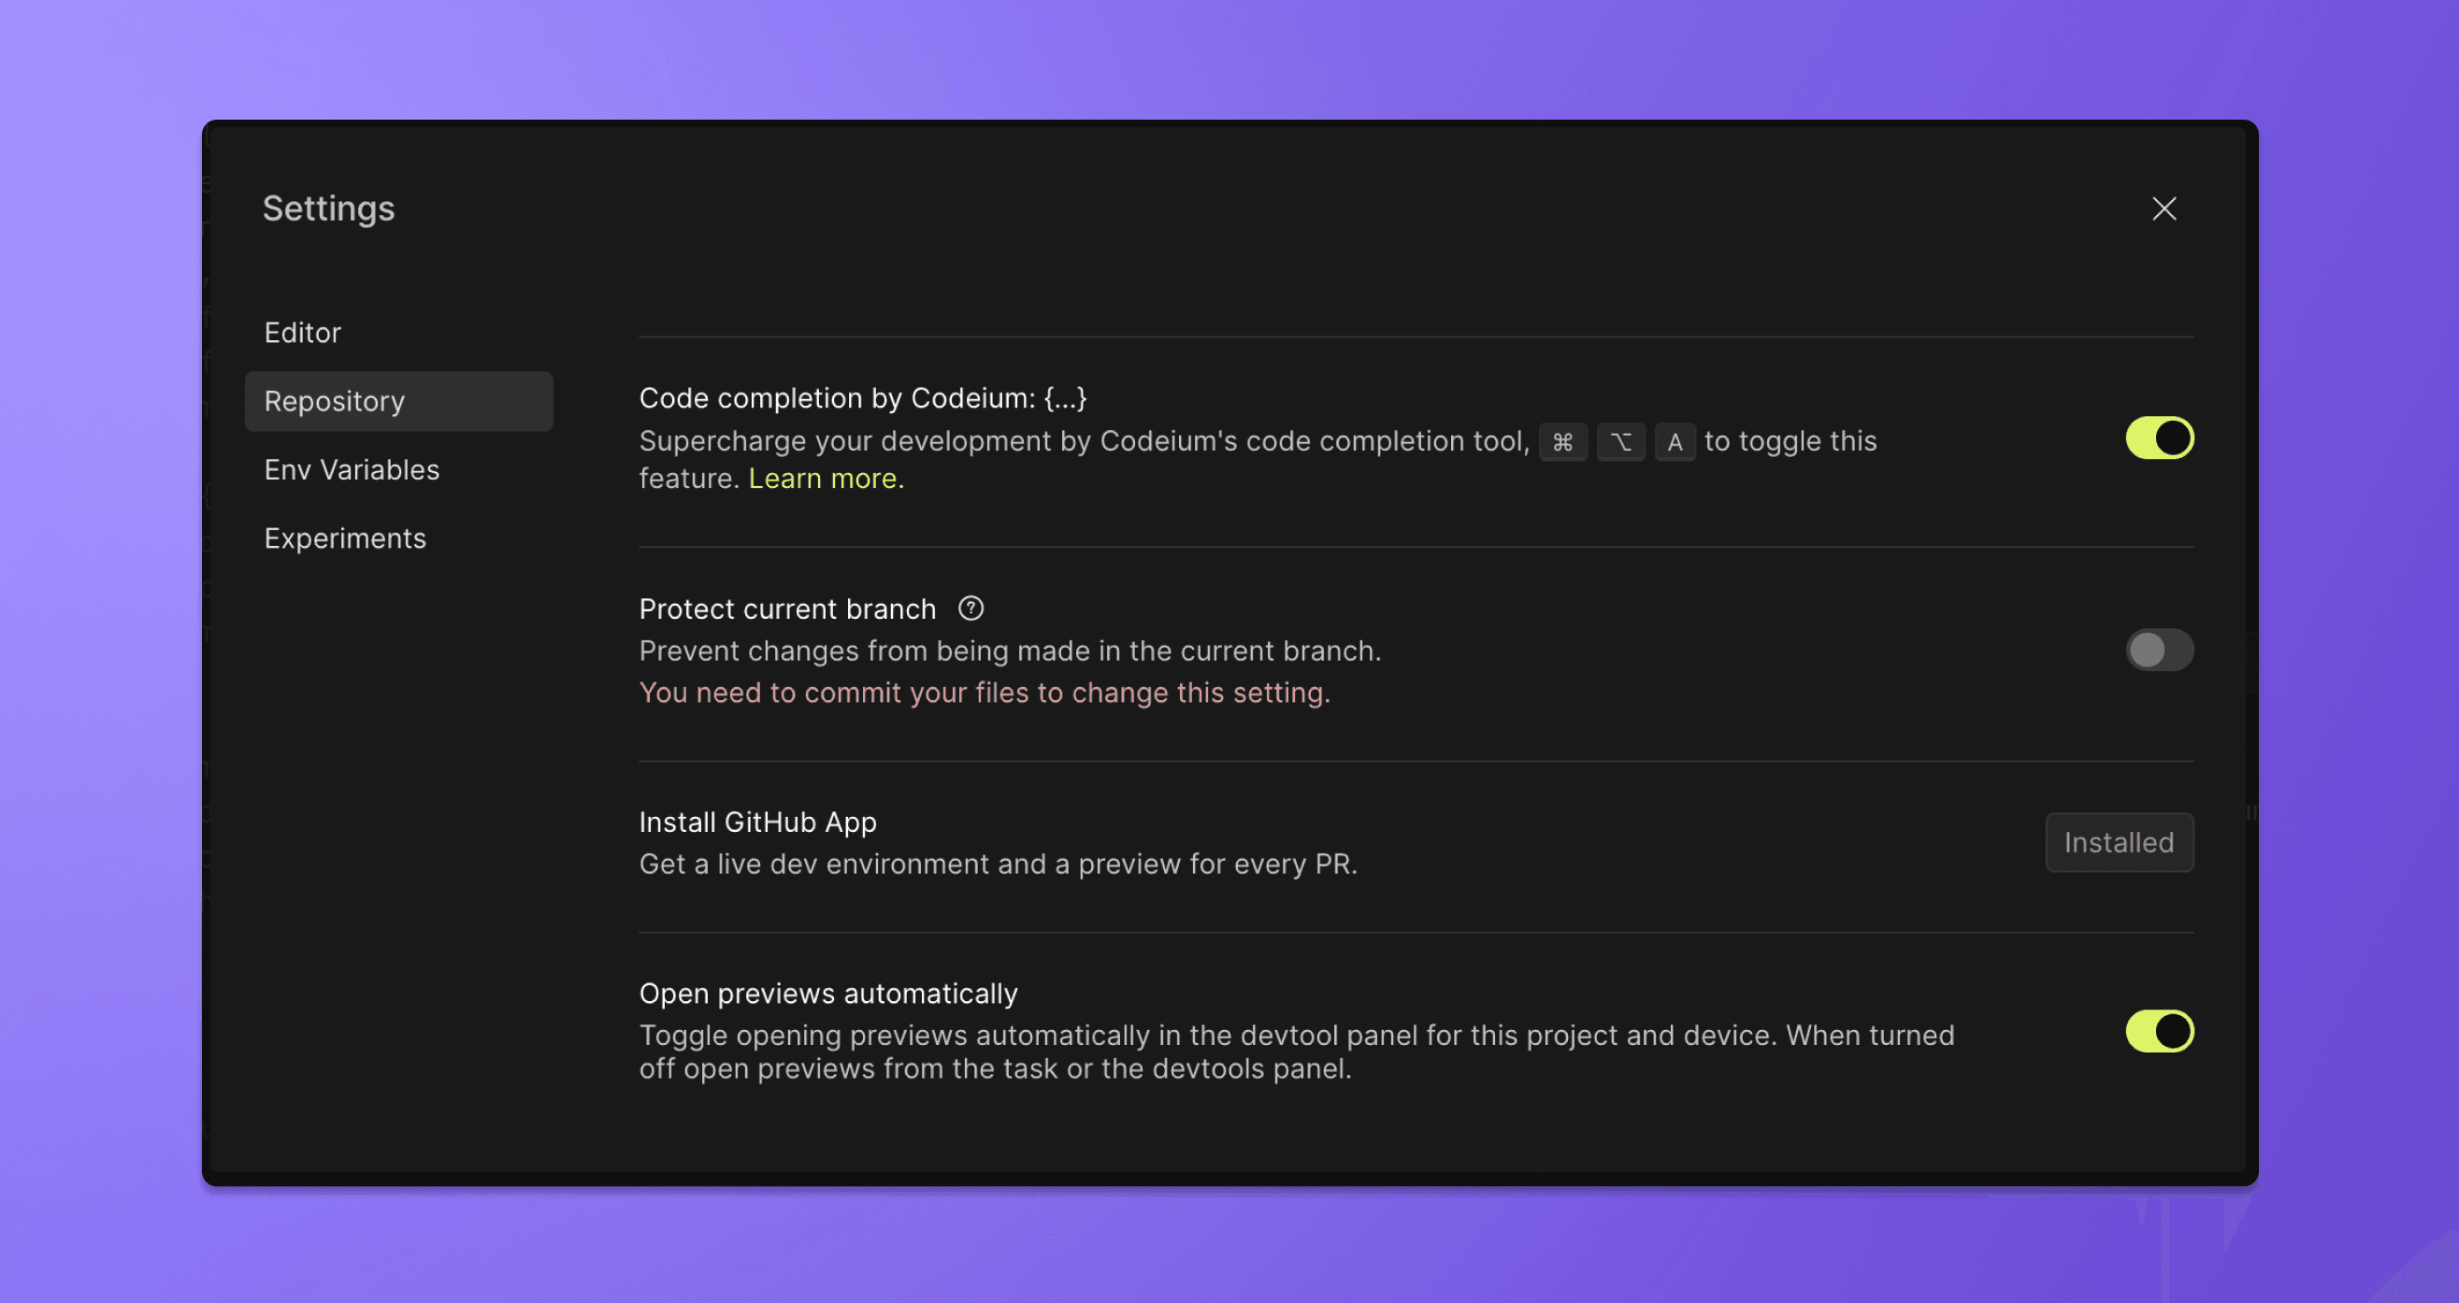Switch to Env Variables section
Viewport: 2459px width, 1303px height.
click(x=352, y=469)
